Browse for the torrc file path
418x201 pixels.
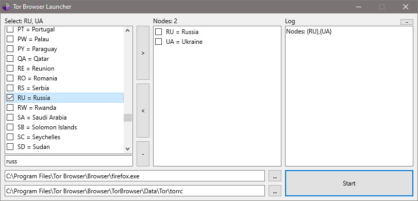click(x=275, y=191)
